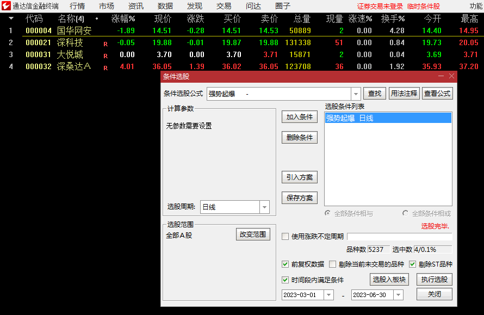Minimize the 条件选股 dialog
This screenshot has width=484, height=315.
441,76
